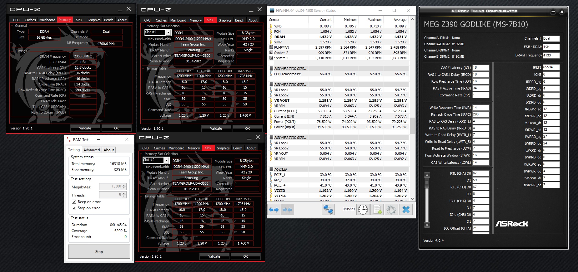Click the expand-columns arrows icon in HWiNFO
The height and width of the screenshot is (272, 578).
(274, 210)
